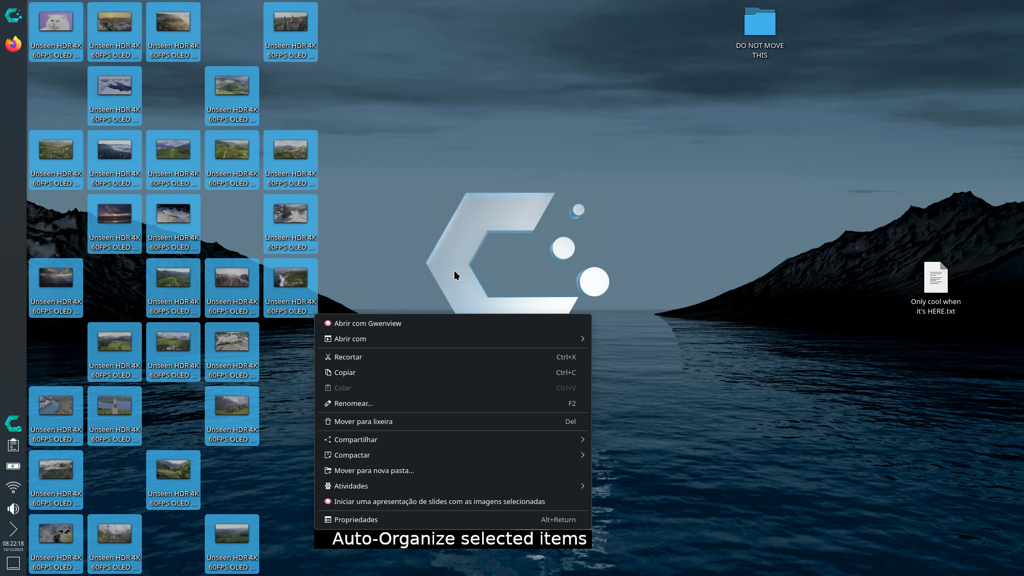
Task: Launch Firefox from the side panel
Action: coord(13,44)
